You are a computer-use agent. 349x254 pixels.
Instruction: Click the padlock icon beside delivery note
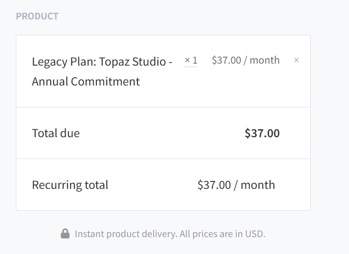click(65, 233)
